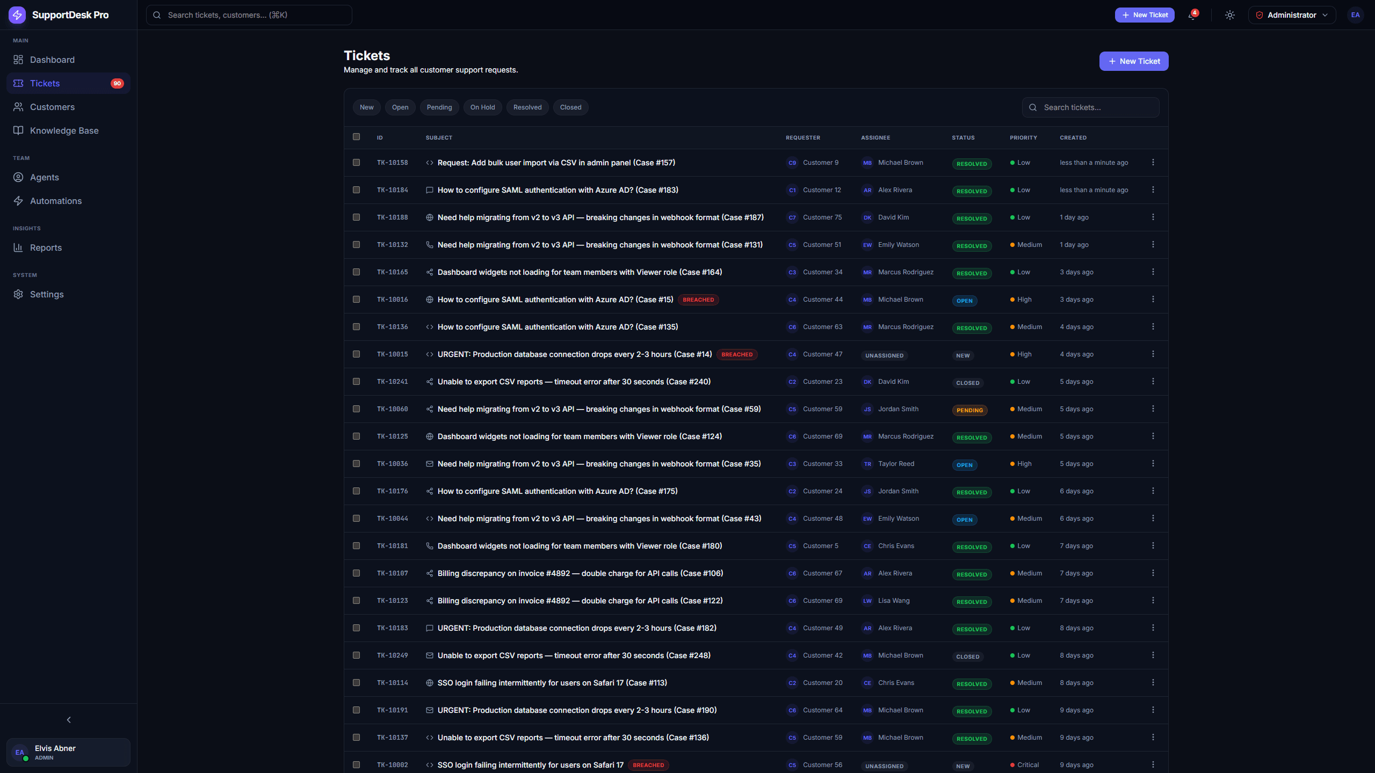Open the Dashboard page
1375x773 pixels.
[68, 60]
